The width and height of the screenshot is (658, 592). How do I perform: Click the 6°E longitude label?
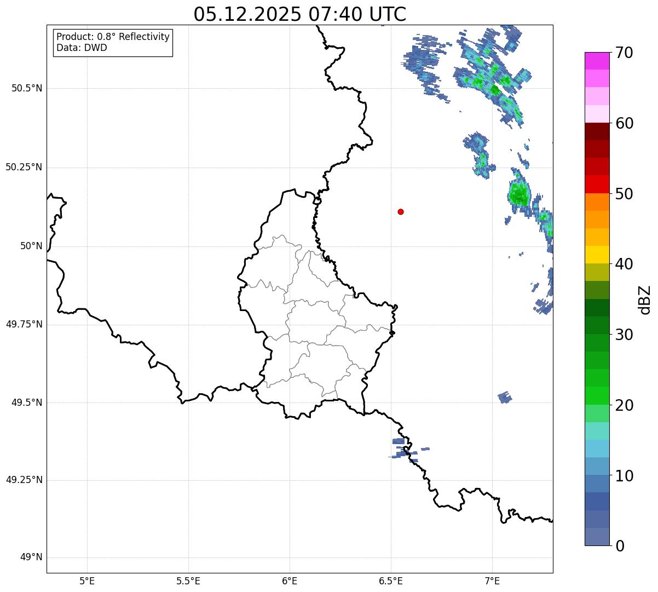(290, 580)
